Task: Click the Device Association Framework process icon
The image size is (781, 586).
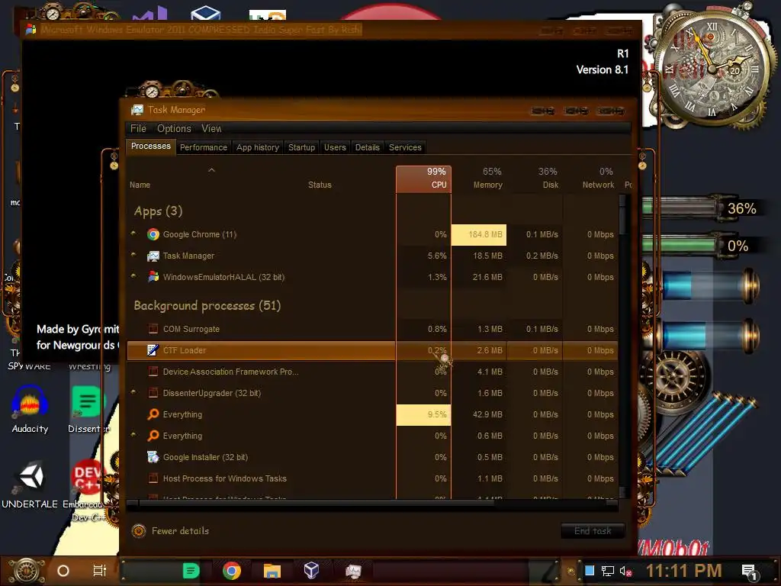Action: 153,372
